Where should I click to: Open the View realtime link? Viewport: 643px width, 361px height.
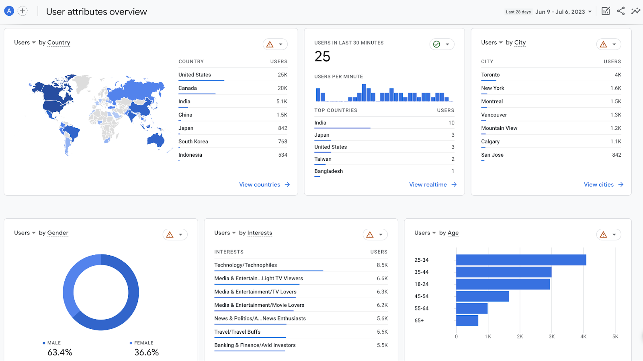pos(433,185)
